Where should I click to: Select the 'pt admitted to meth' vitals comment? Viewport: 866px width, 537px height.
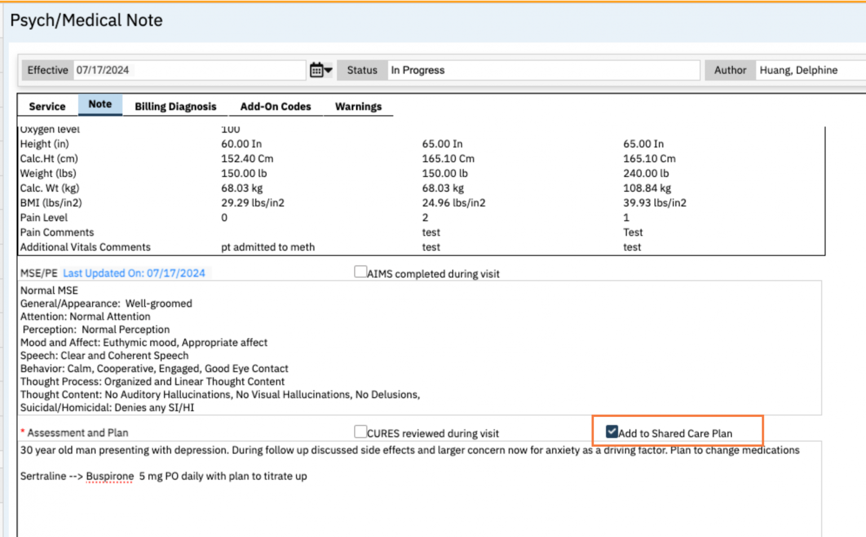click(268, 247)
